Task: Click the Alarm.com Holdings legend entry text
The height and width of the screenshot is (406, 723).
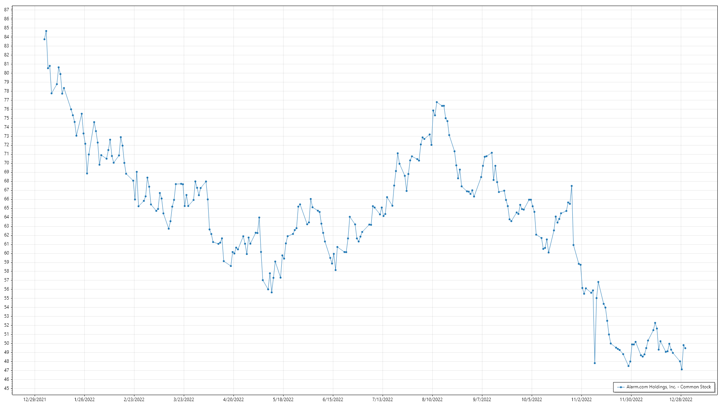Action: pyautogui.click(x=669, y=387)
